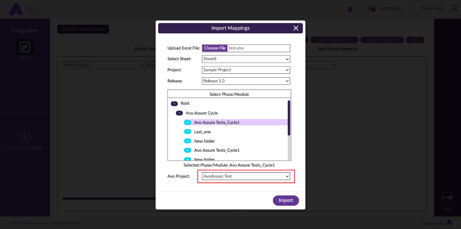Click the Import button
This screenshot has height=229, width=461.
(286, 200)
